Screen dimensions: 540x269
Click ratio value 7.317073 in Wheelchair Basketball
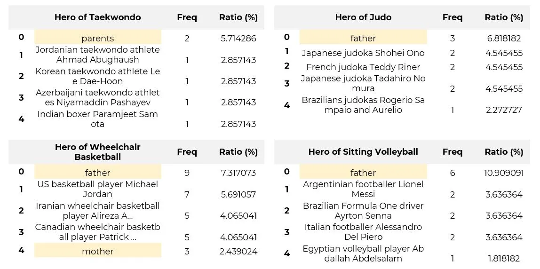(x=238, y=173)
